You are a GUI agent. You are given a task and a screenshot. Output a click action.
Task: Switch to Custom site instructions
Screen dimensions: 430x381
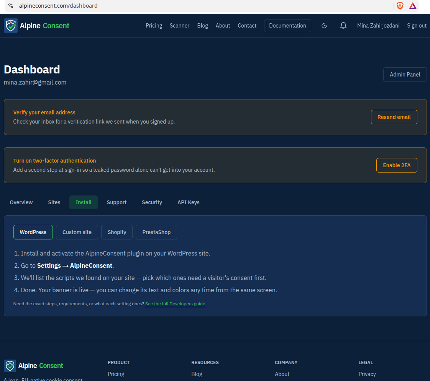[x=77, y=232]
